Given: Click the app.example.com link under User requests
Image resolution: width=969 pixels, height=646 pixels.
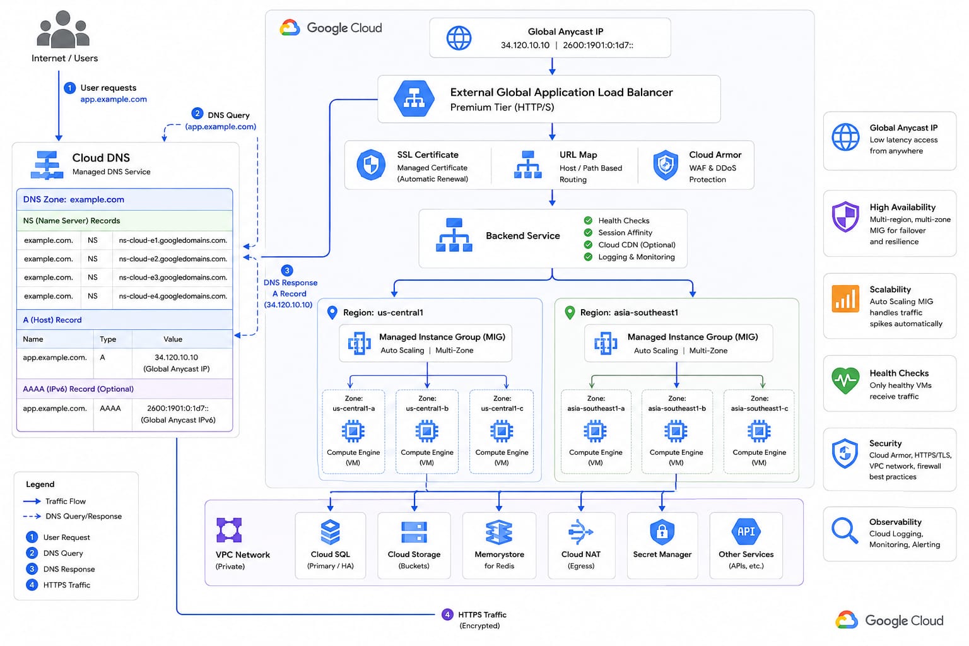Looking at the screenshot, I should [x=114, y=99].
